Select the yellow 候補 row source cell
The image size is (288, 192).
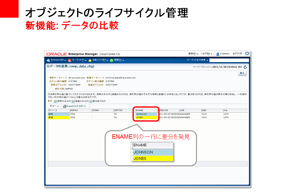(59, 118)
